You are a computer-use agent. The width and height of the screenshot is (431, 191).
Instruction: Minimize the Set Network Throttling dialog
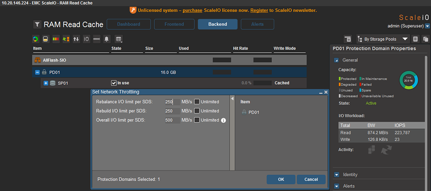(321, 92)
